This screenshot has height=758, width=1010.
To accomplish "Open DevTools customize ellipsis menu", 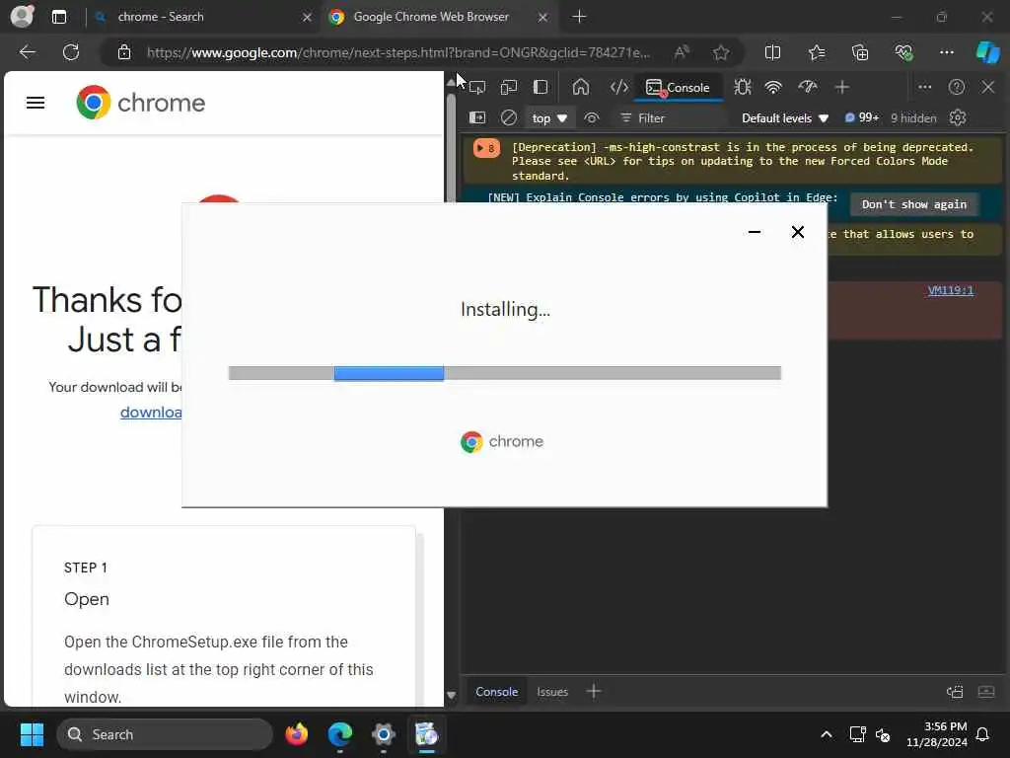I will 925,87.
